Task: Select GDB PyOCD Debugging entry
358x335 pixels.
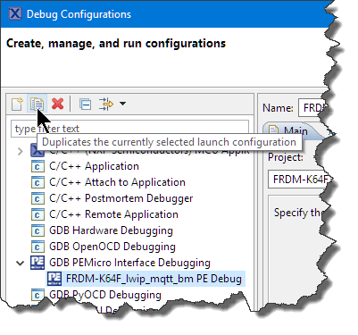Action: (x=105, y=295)
